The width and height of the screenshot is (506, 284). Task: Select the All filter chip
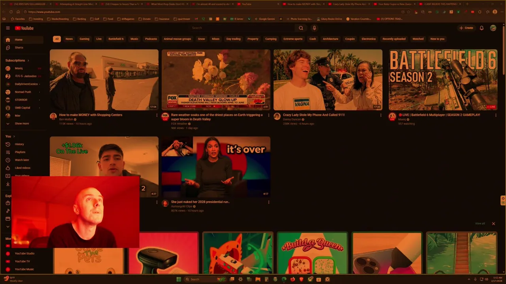tap(57, 39)
